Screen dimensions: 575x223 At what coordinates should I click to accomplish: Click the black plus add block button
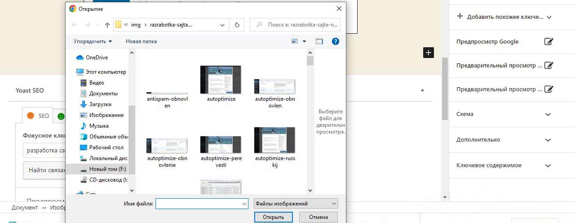pyautogui.click(x=429, y=53)
